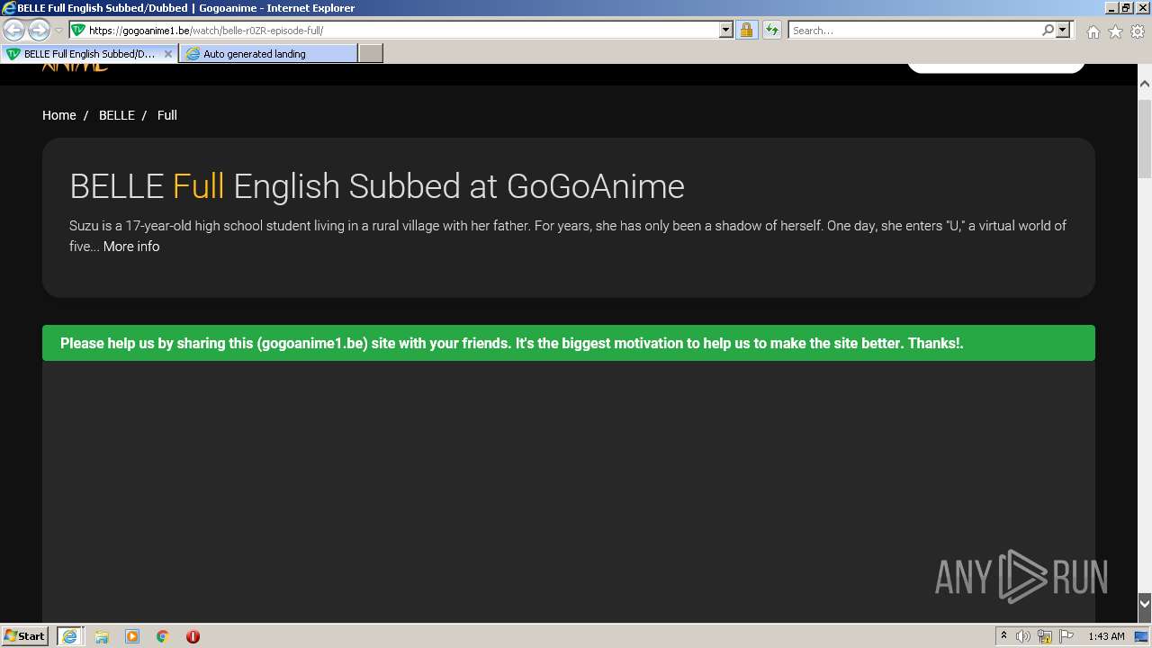Click the scrollbar down arrow
This screenshot has height=648, width=1152.
(x=1145, y=603)
